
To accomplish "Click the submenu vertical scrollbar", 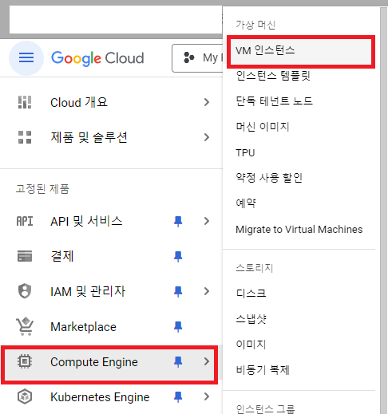I will [383, 210].
